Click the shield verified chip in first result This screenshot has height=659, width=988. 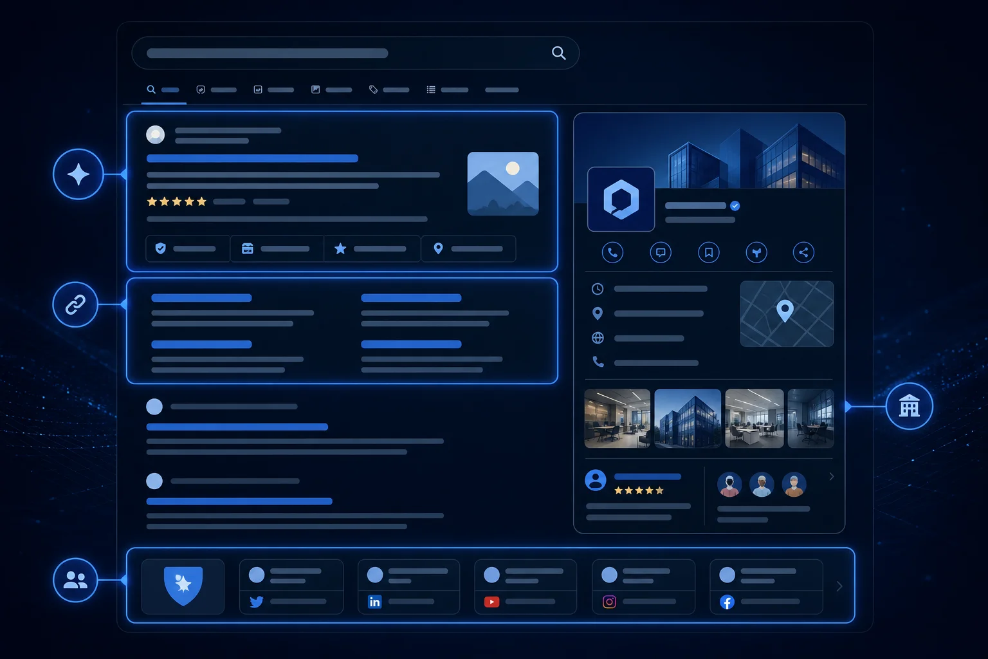point(187,248)
